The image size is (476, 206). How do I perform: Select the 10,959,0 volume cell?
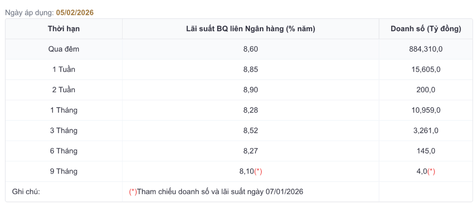pyautogui.click(x=426, y=110)
